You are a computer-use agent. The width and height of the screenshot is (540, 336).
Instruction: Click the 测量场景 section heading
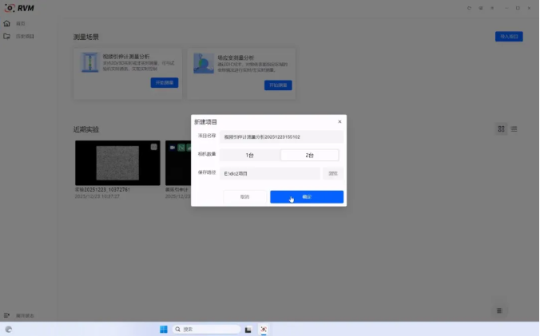[86, 37]
